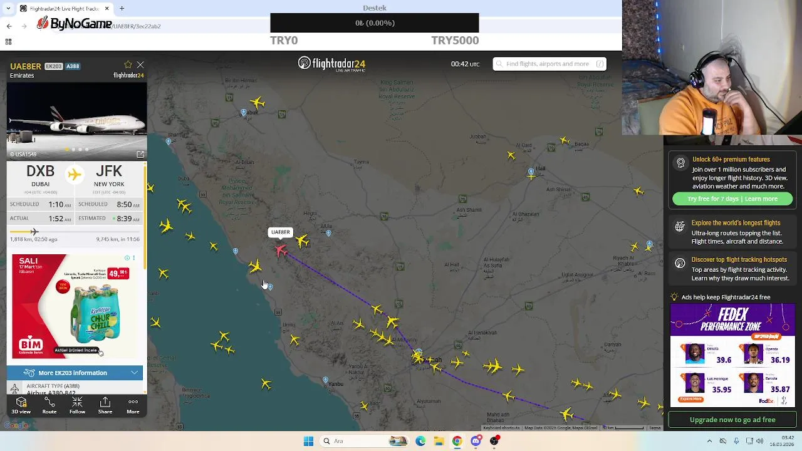802x451 pixels.
Task: Click the flight progress bar plane marker
Action: tap(34, 232)
